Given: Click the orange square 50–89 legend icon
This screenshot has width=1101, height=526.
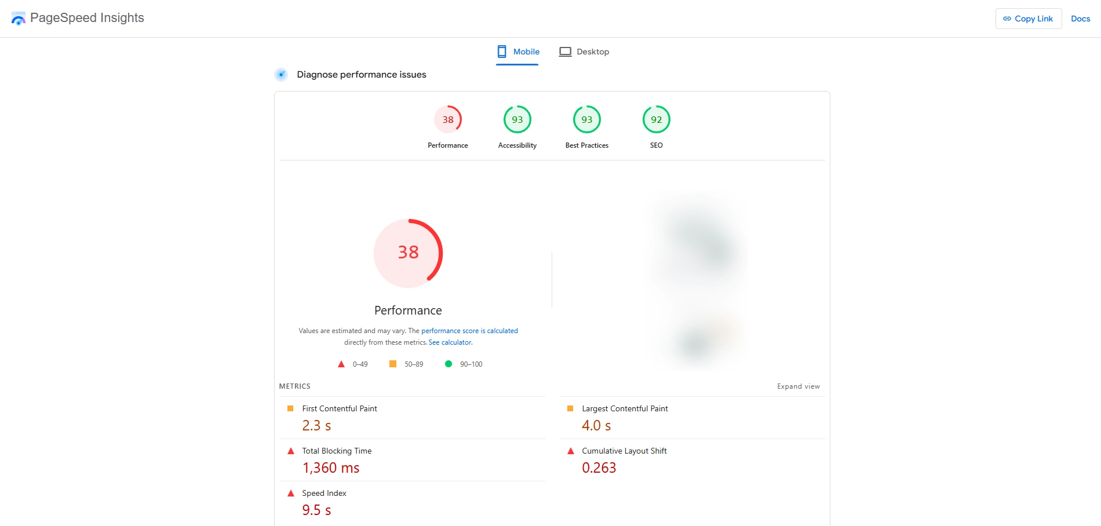Looking at the screenshot, I should pyautogui.click(x=393, y=364).
